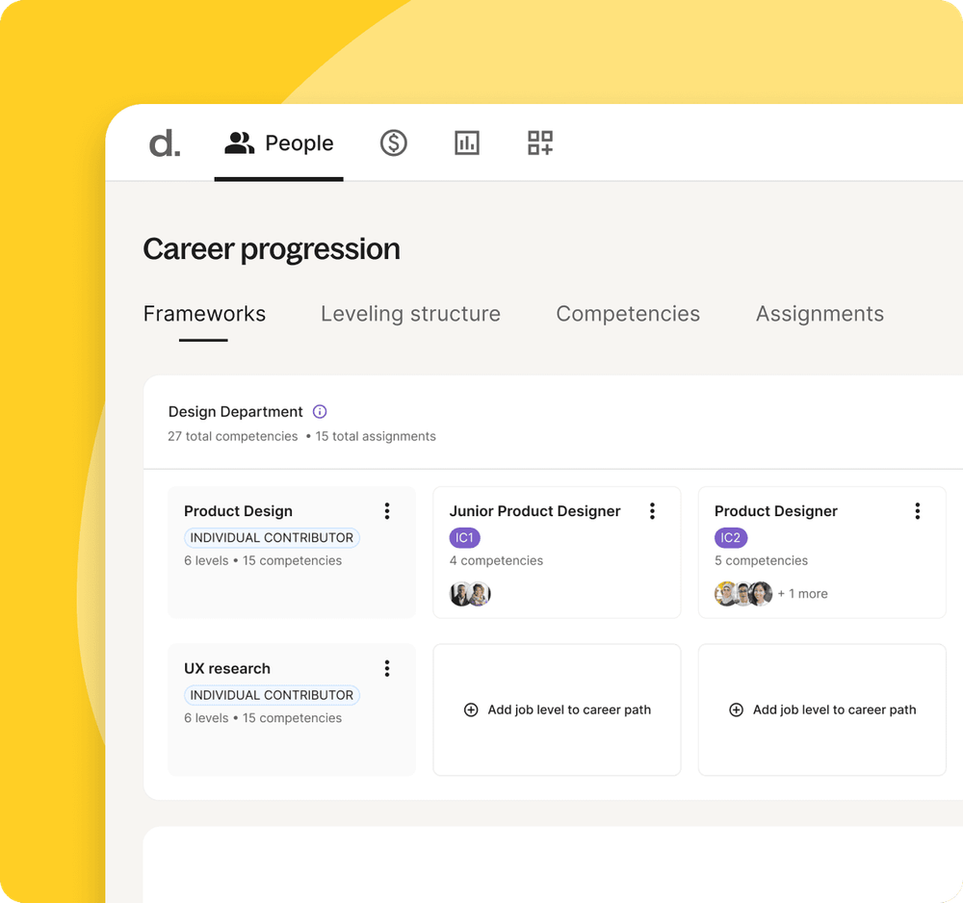Open the UX research card options menu

click(x=387, y=668)
